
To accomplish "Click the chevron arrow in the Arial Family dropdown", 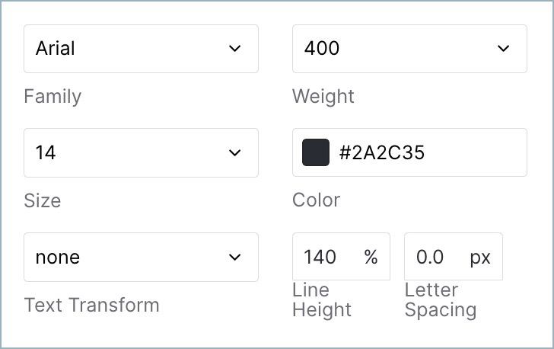I will pyautogui.click(x=235, y=49).
